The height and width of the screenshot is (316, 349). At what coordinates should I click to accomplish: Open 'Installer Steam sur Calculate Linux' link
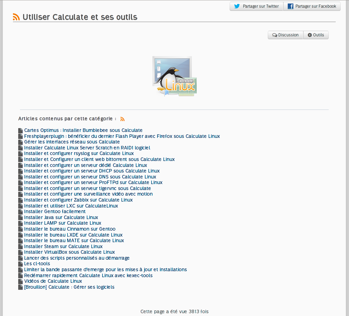pos(63,247)
